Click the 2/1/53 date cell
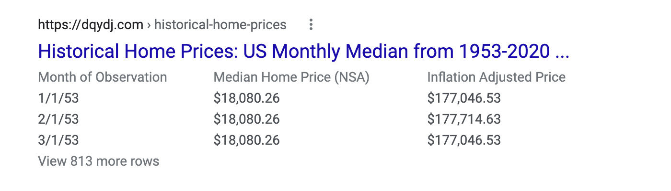This screenshot has width=671, height=191. (58, 119)
